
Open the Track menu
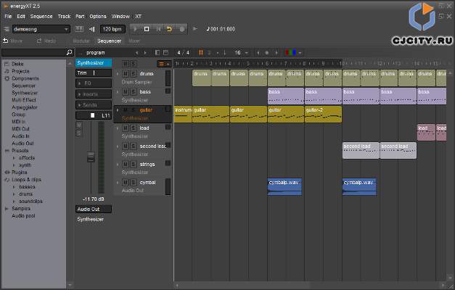coord(64,16)
